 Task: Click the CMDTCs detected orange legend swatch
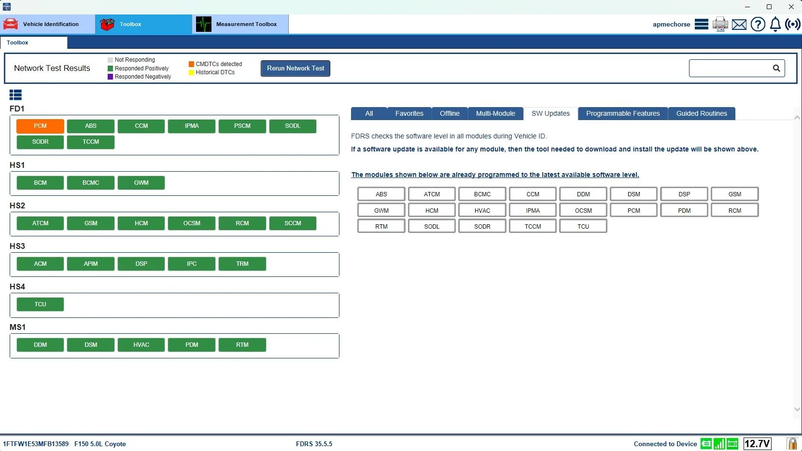pyautogui.click(x=191, y=64)
